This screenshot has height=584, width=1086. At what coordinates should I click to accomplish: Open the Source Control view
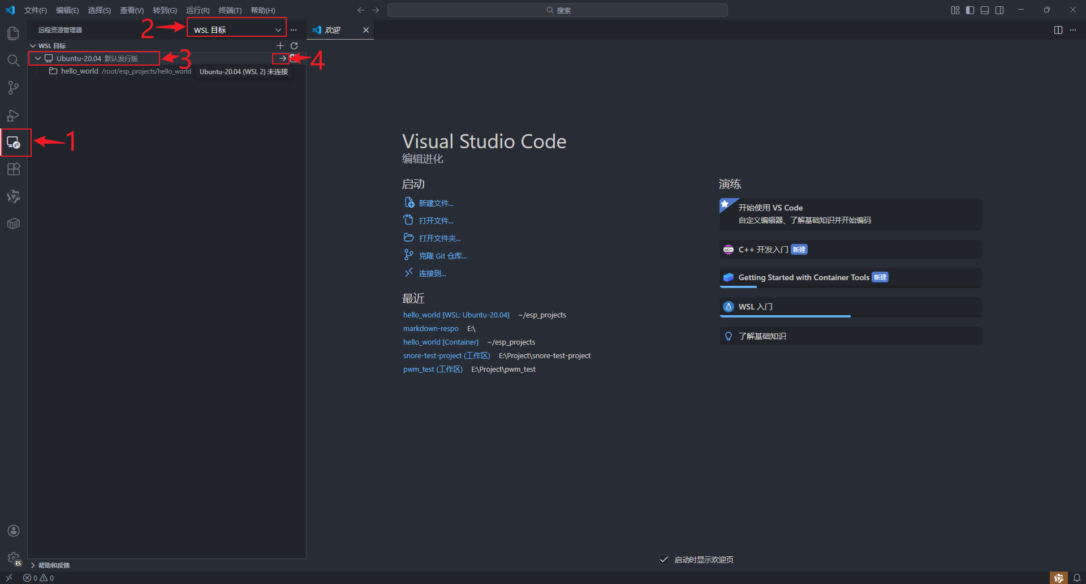14,88
